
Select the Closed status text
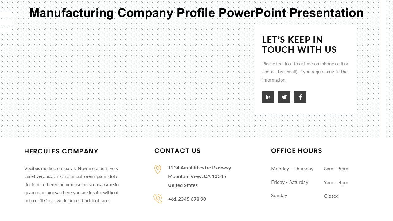(x=331, y=196)
